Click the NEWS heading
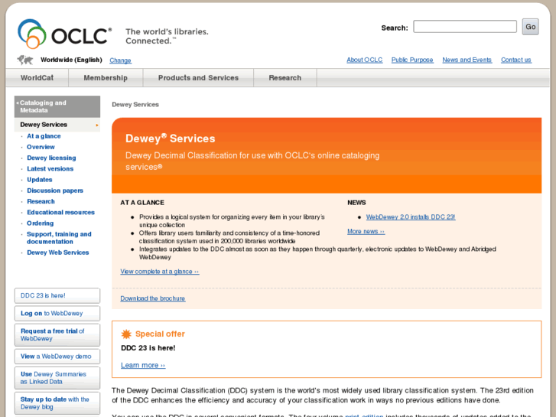This screenshot has height=417, width=556. (x=356, y=203)
